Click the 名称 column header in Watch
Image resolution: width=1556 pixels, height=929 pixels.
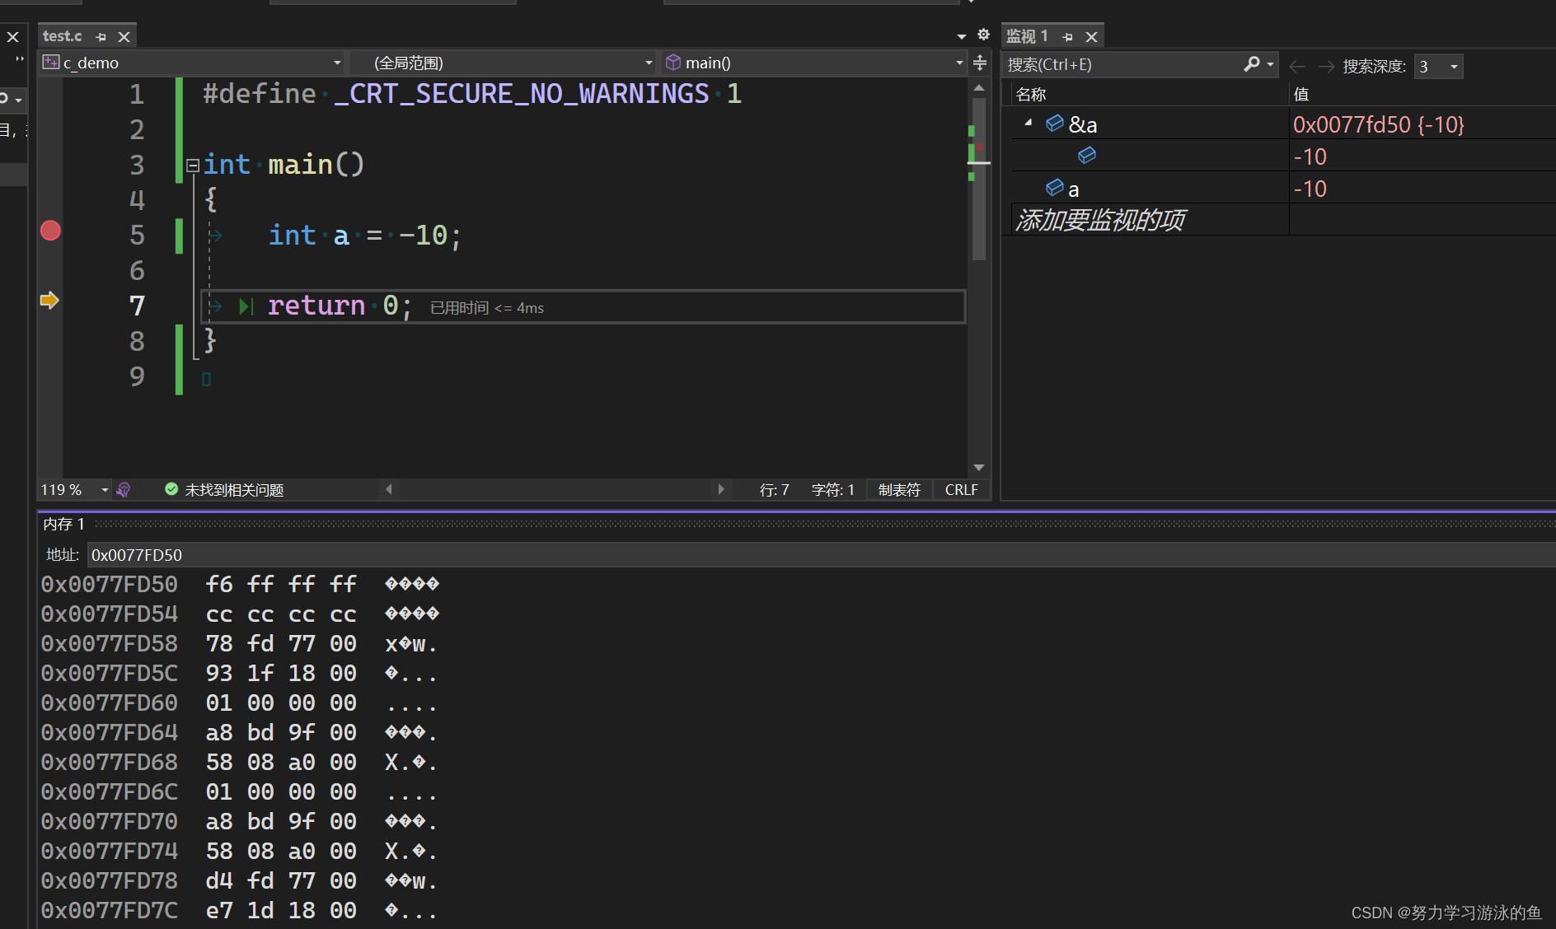[x=1031, y=94]
